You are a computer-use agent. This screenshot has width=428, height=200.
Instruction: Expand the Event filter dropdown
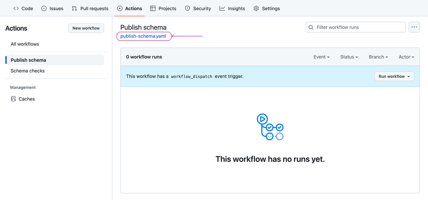click(321, 57)
